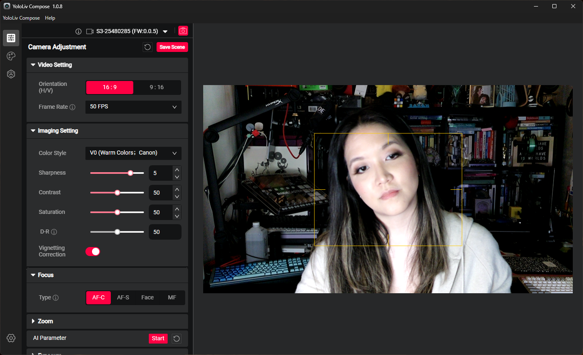Select AF-C focus type
This screenshot has width=583, height=355.
coord(99,298)
